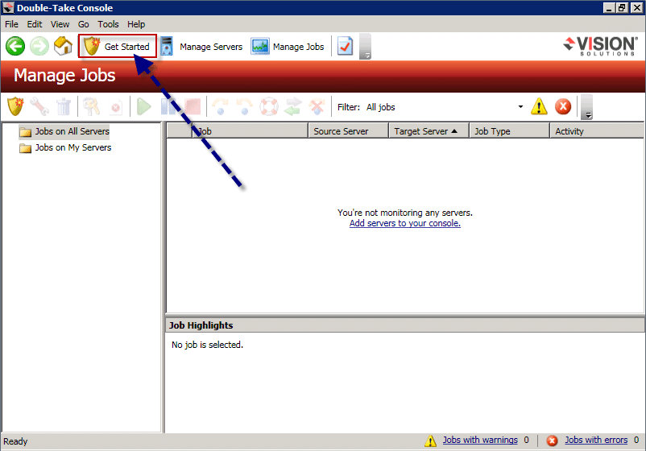The height and width of the screenshot is (451, 646).
Task: Click the create new job shield icon
Action: [16, 106]
